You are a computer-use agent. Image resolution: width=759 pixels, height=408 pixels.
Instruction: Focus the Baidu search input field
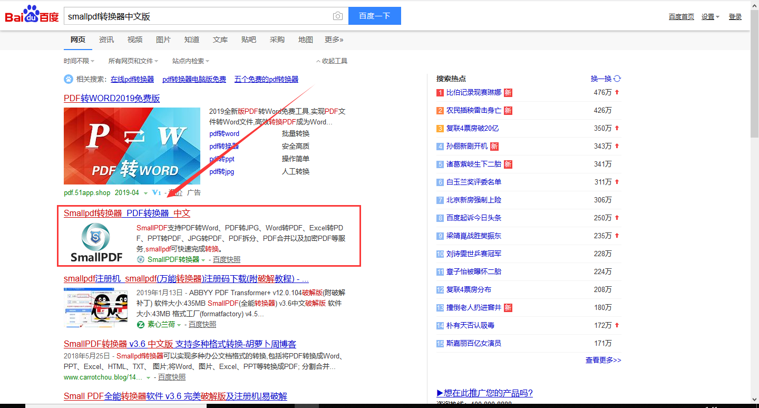point(198,16)
